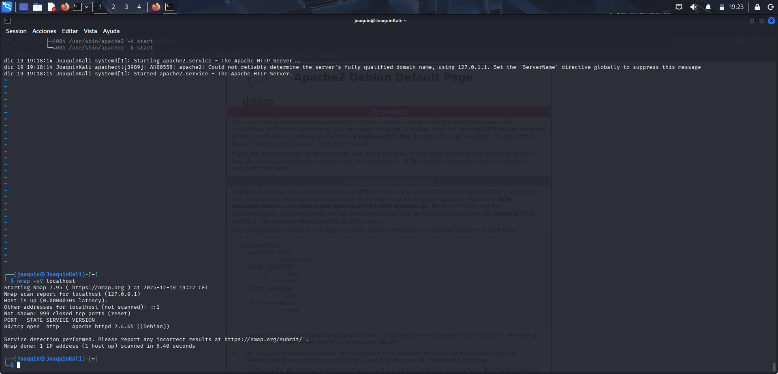Mute audio via the speaker icon
Viewport: 778px width, 374px height.
coord(694,6)
